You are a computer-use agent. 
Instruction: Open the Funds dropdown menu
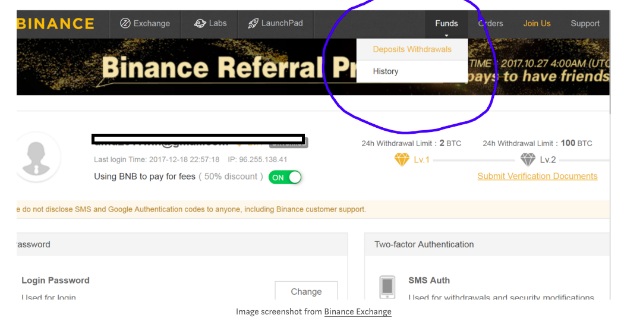pos(446,24)
